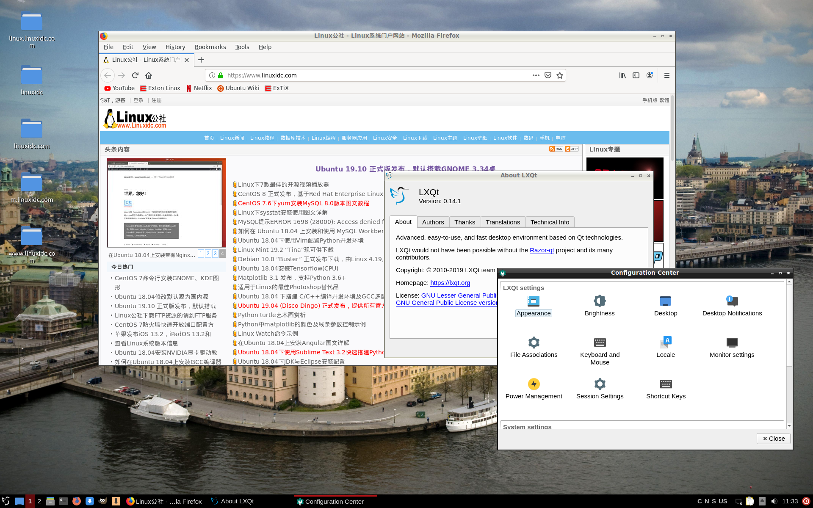Open Session Settings icon

(600, 389)
